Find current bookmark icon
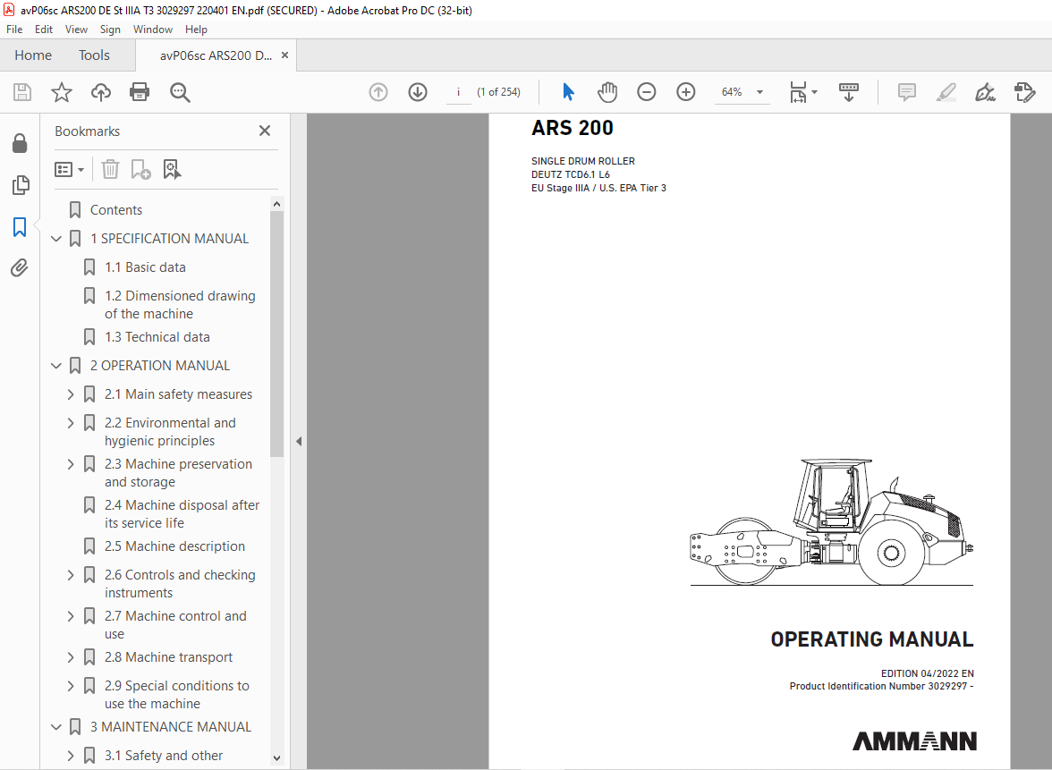This screenshot has height=770, width=1052. click(x=172, y=169)
